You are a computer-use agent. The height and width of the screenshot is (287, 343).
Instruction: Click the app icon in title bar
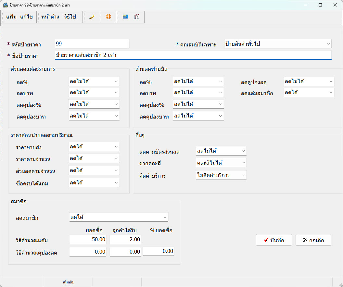click(x=5, y=5)
